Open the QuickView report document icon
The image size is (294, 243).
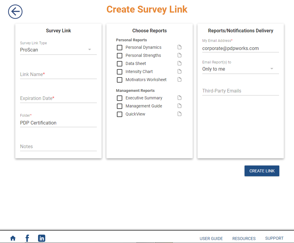pyautogui.click(x=179, y=114)
